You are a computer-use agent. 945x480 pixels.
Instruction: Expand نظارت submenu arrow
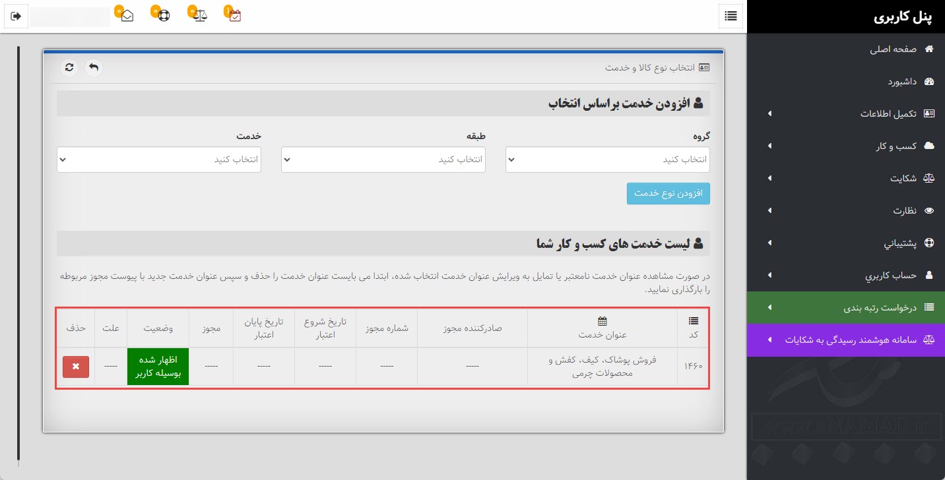[x=769, y=211]
